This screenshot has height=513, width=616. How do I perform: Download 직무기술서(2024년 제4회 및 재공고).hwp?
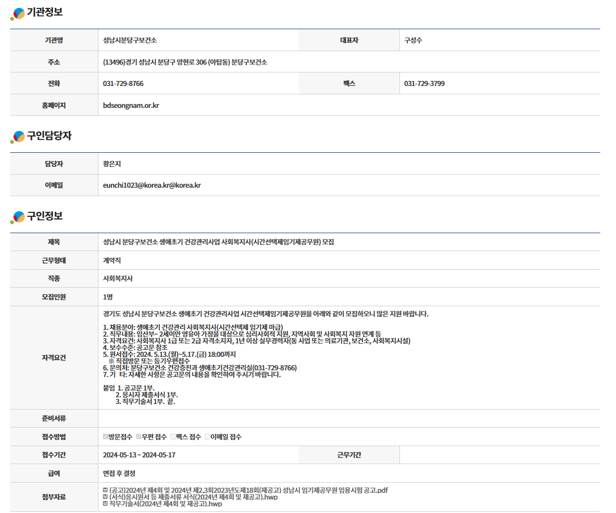click(x=165, y=503)
